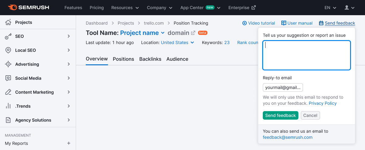This screenshot has width=365, height=150.
Task: Click the Local SEO pin icon
Action: (x=8, y=50)
